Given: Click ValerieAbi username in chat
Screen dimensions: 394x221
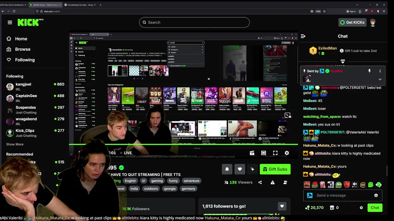Looking at the screenshot, I should click(329, 88).
